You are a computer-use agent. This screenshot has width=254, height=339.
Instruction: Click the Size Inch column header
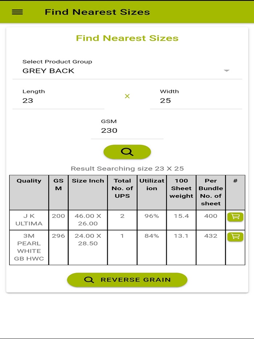[x=88, y=181]
